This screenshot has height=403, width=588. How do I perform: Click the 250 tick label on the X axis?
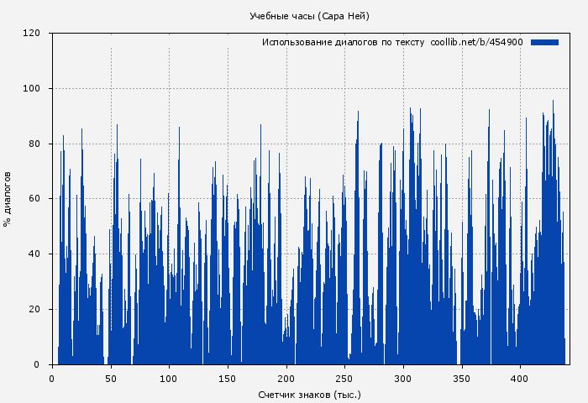click(x=345, y=378)
